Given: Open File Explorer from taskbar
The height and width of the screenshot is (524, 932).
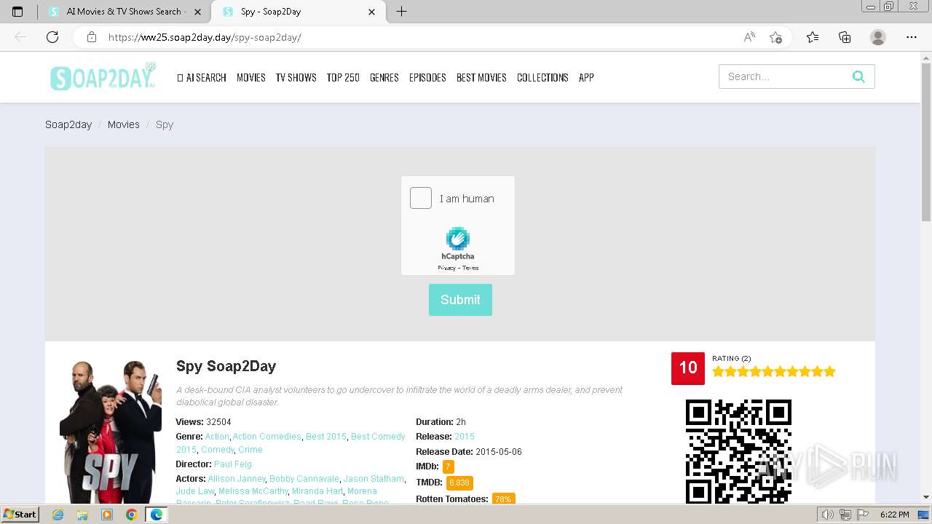Looking at the screenshot, I should pyautogui.click(x=82, y=515).
